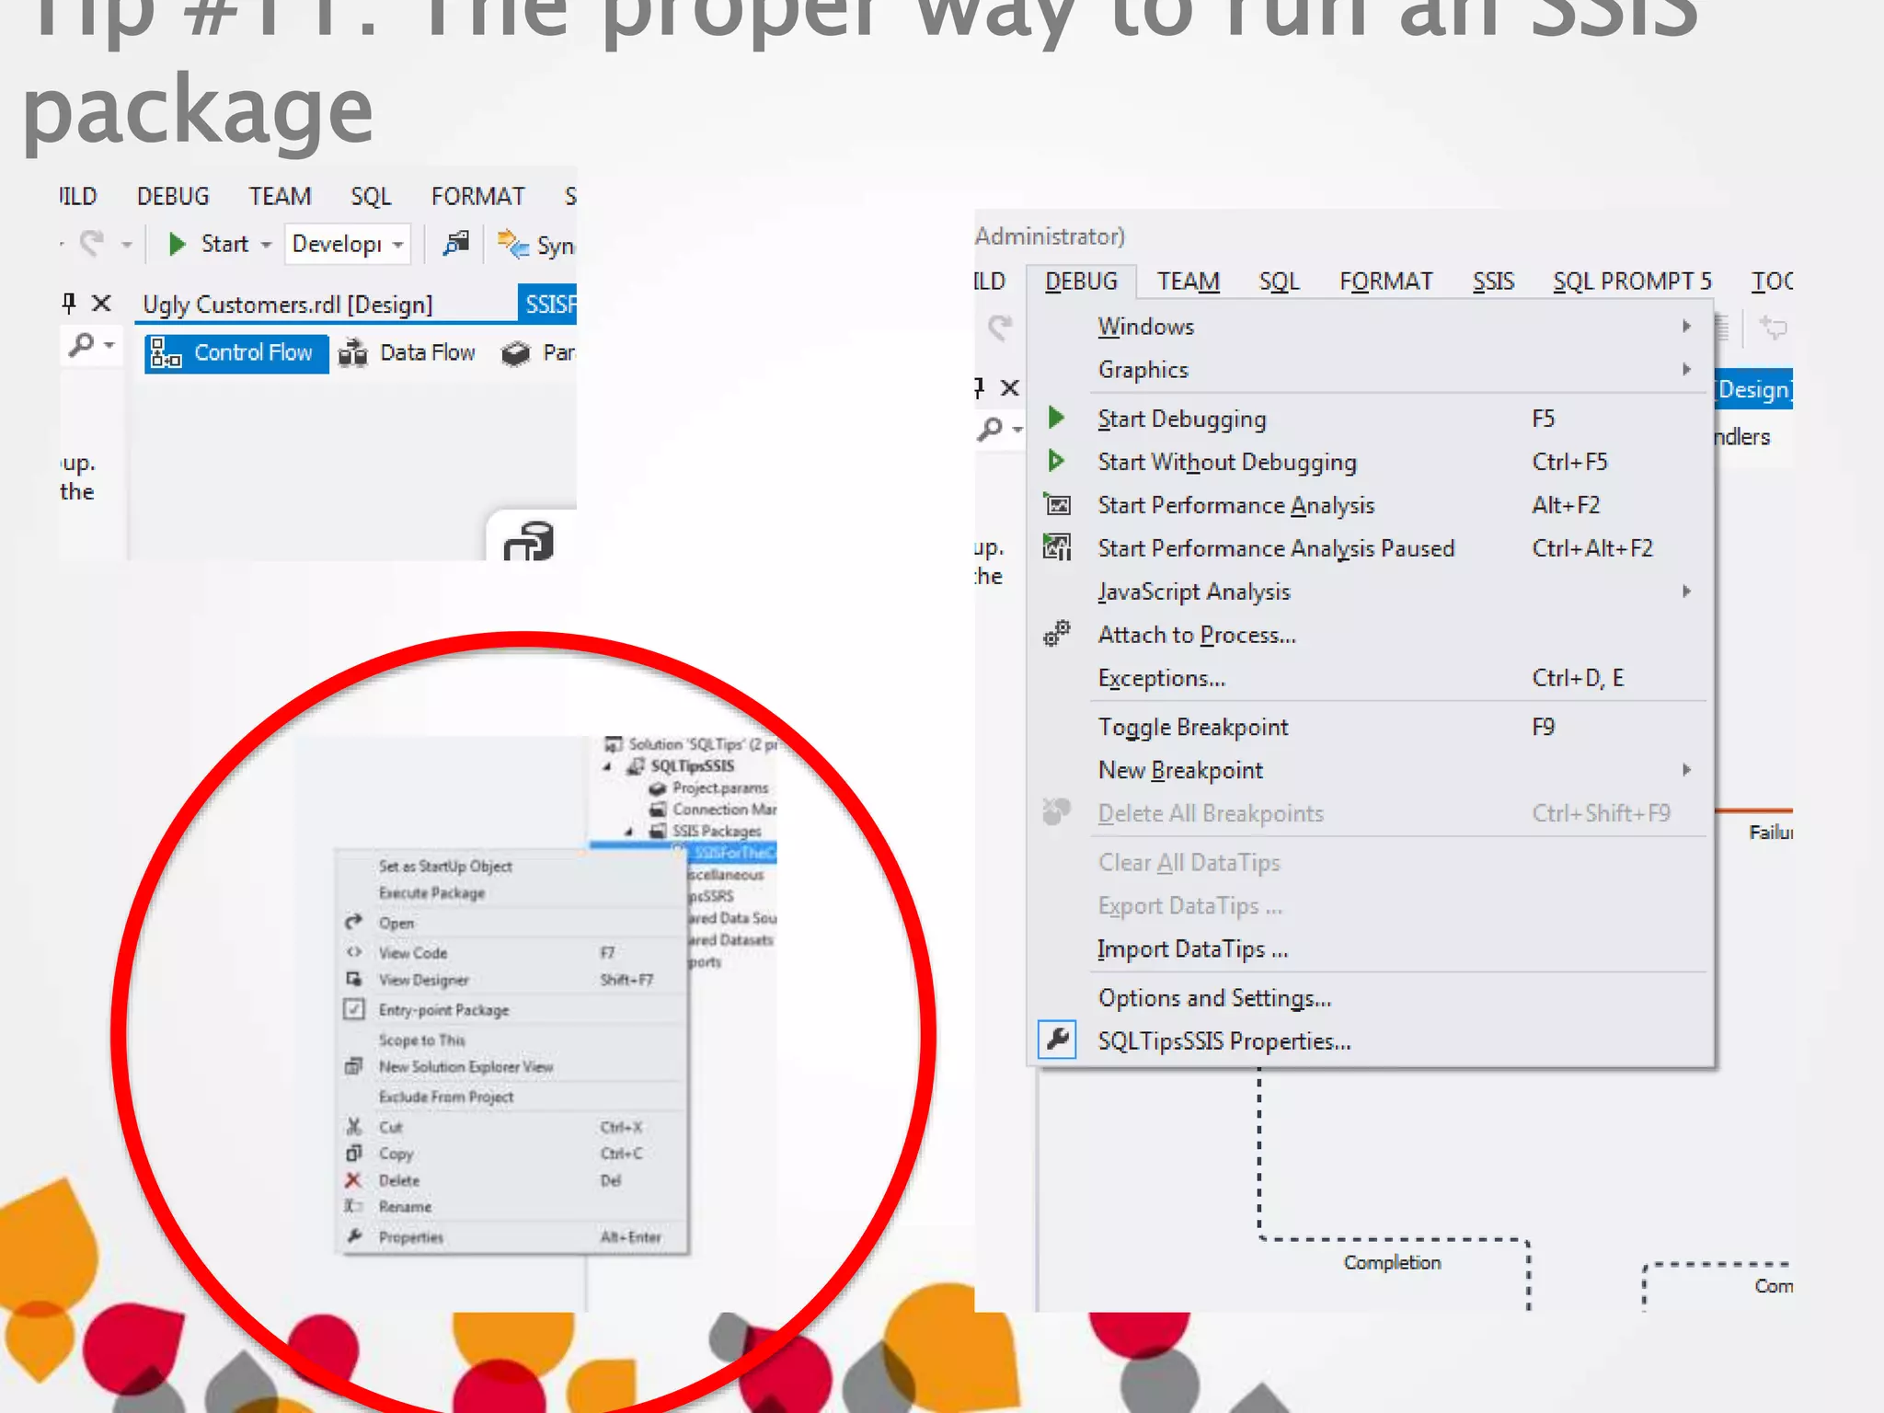Click the Delete All Breakpoints icon
This screenshot has height=1413, width=1884.
click(1057, 812)
